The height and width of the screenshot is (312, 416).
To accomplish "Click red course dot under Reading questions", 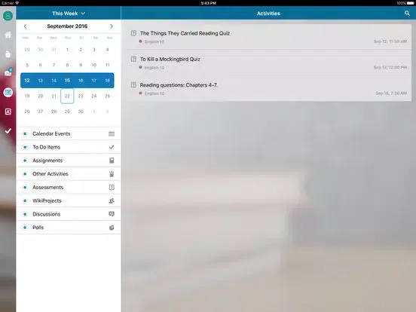I will point(141,93).
